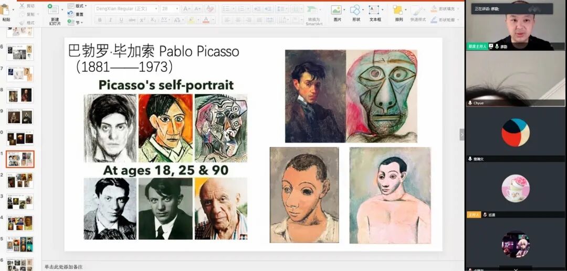This screenshot has height=271, width=567.
Task: Toggle Italic formatting
Action: [x=110, y=20]
